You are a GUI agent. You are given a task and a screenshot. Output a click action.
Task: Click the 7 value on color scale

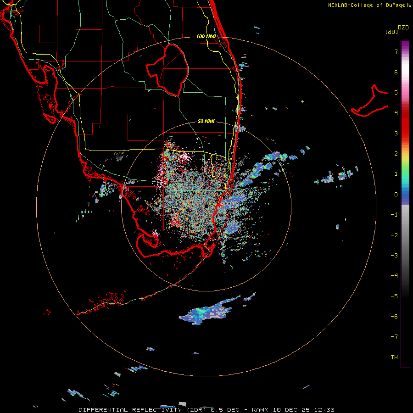396,51
